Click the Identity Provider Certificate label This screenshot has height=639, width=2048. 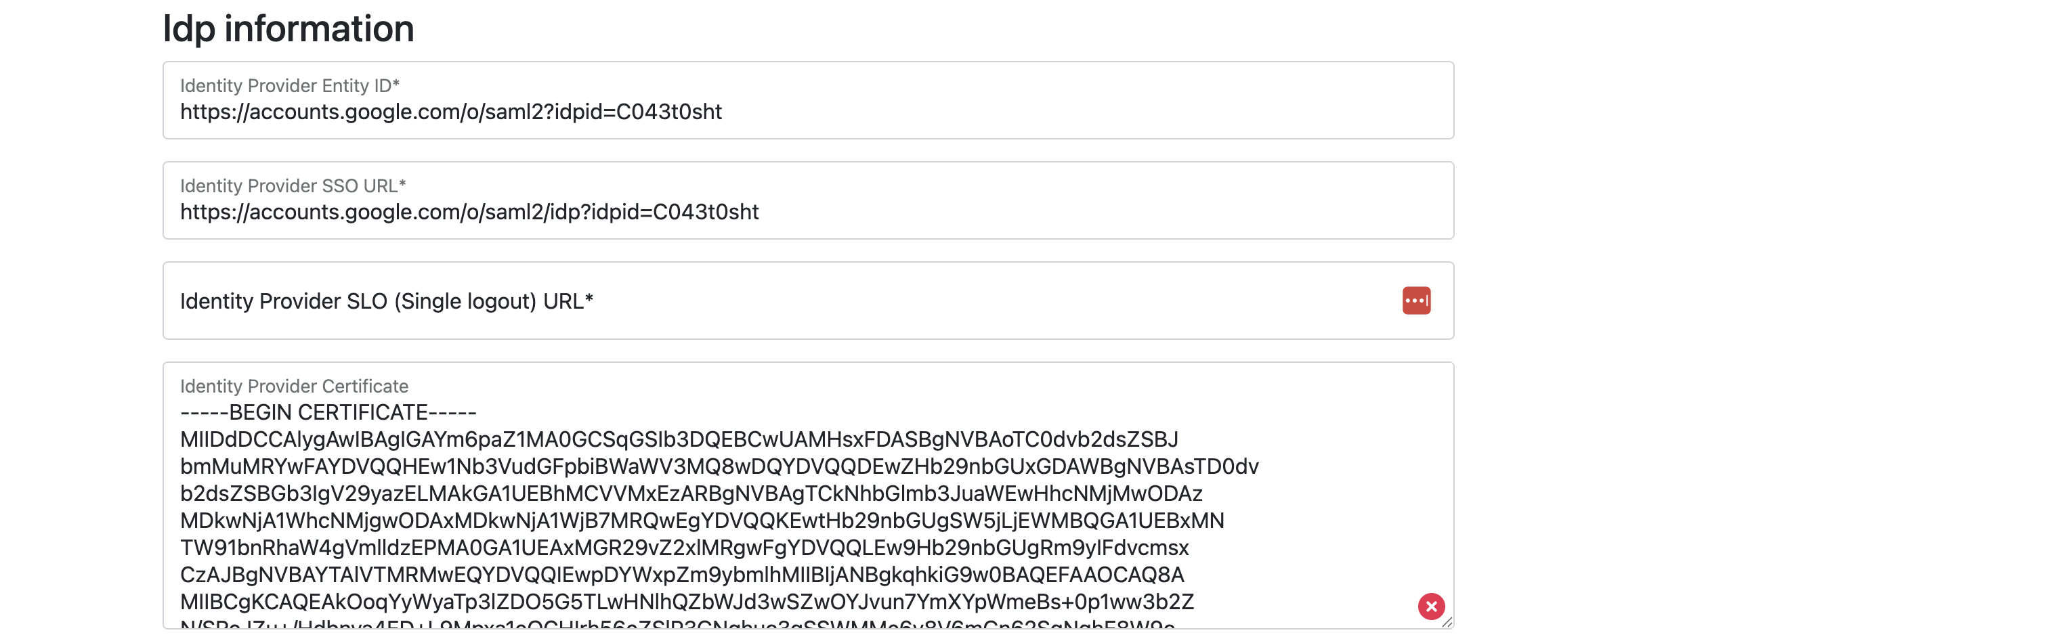coord(294,387)
